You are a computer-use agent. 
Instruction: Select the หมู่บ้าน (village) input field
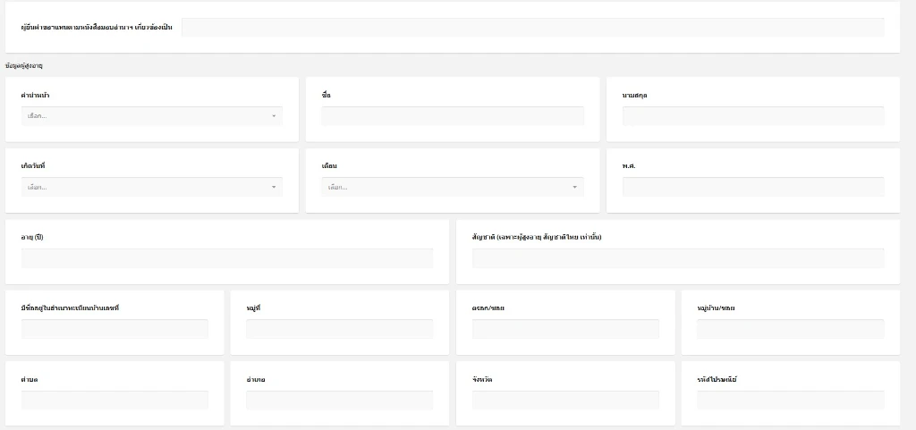coord(791,329)
